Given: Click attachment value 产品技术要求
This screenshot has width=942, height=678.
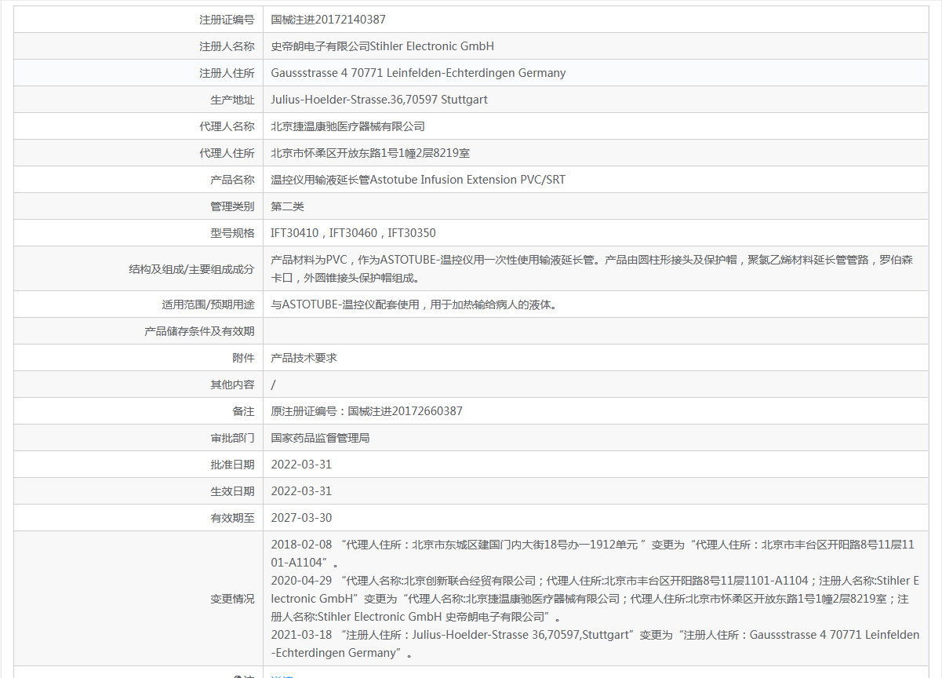Looking at the screenshot, I should point(304,358).
